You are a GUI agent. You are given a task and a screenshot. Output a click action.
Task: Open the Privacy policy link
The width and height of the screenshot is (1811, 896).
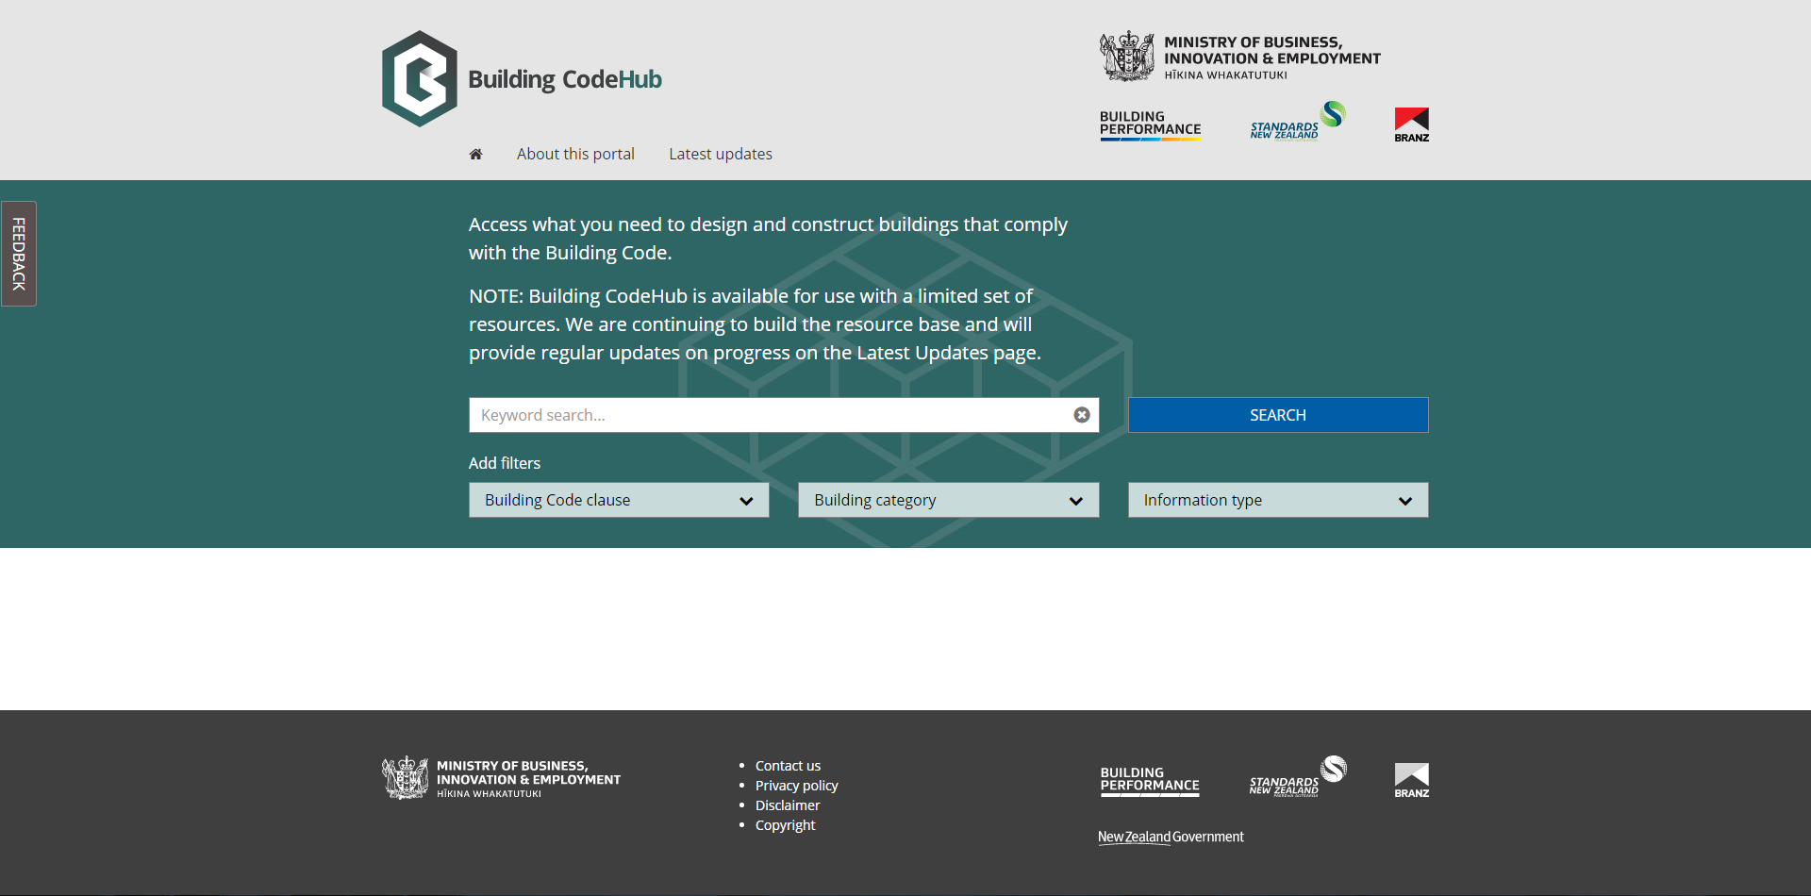click(796, 785)
